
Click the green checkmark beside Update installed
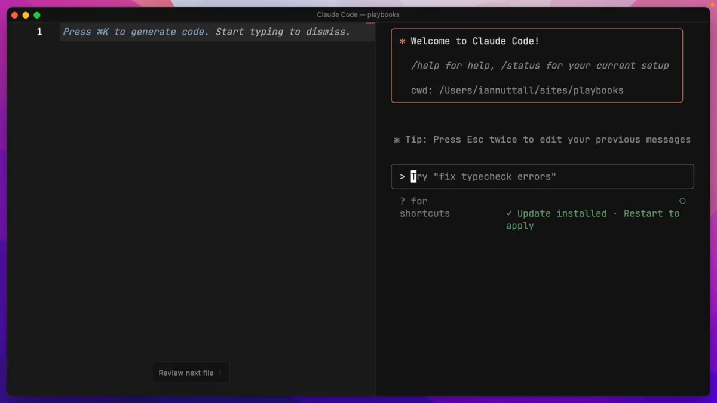pyautogui.click(x=509, y=213)
